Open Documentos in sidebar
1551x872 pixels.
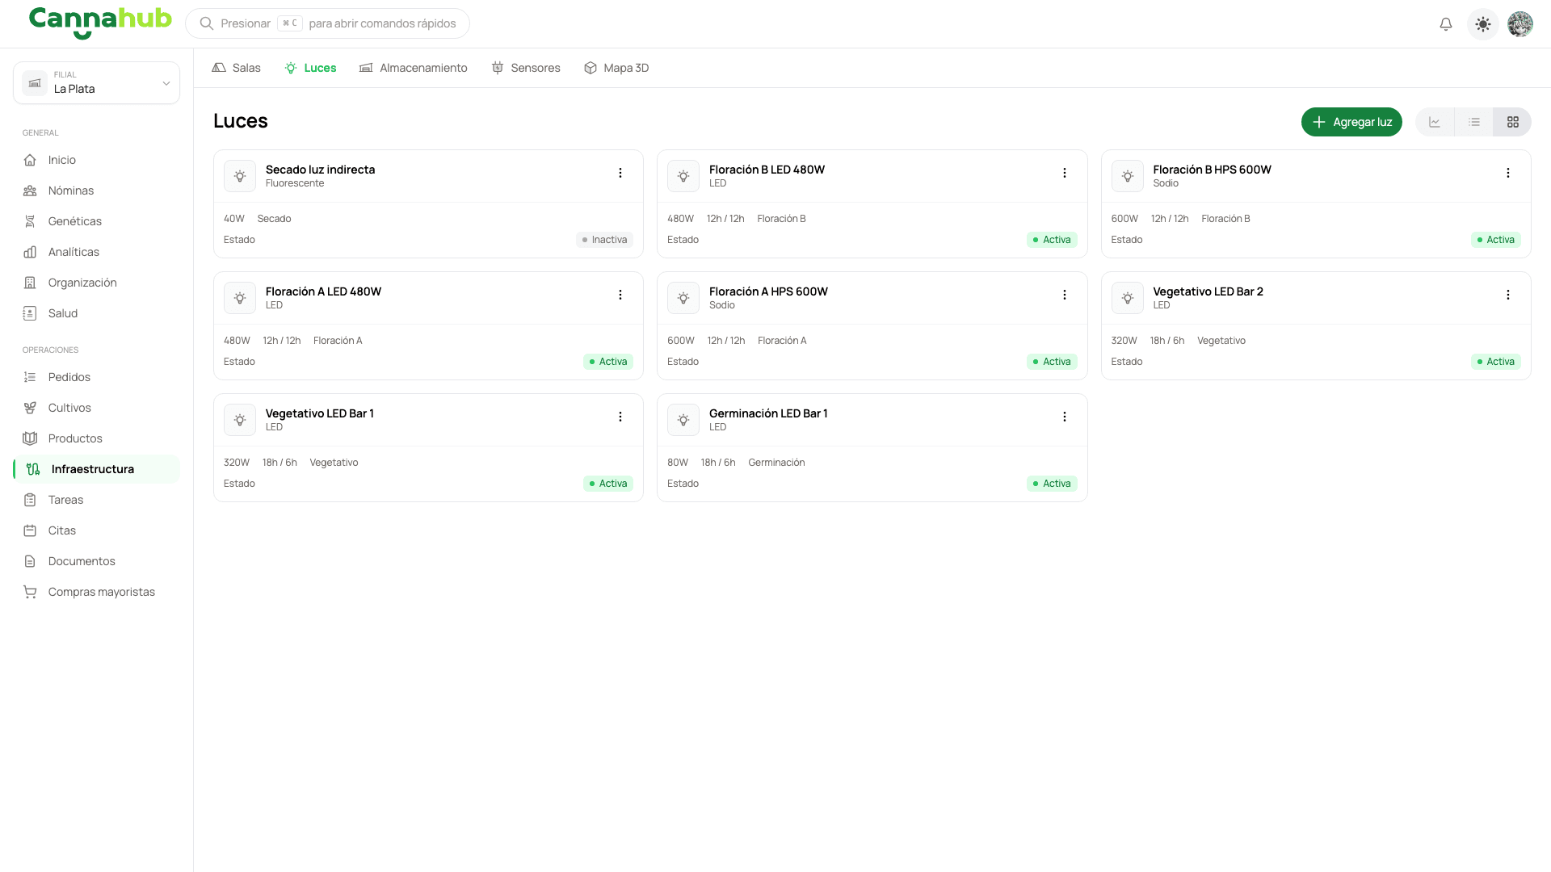97,561
